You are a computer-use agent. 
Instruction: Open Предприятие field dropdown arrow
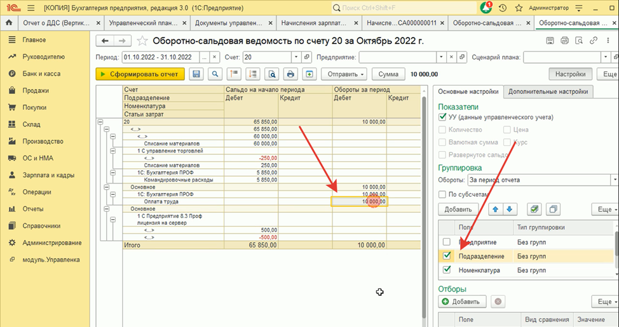tap(442, 57)
